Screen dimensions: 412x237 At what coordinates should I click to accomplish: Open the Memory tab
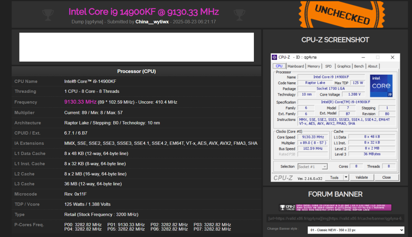click(x=314, y=66)
